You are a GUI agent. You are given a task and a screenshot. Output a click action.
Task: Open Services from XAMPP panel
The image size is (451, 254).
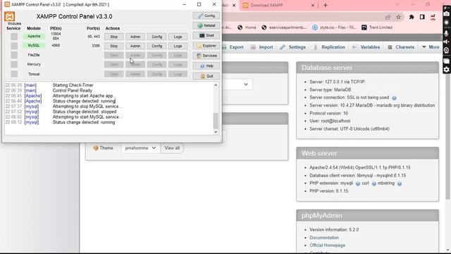[x=206, y=56]
